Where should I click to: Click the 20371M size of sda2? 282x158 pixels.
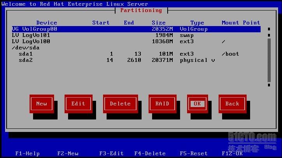(162, 60)
